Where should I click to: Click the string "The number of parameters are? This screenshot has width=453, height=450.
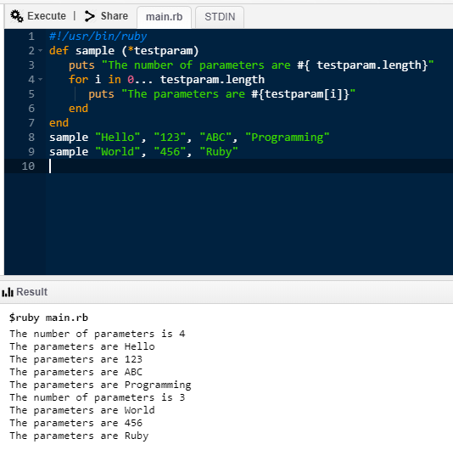pyautogui.click(x=196, y=65)
